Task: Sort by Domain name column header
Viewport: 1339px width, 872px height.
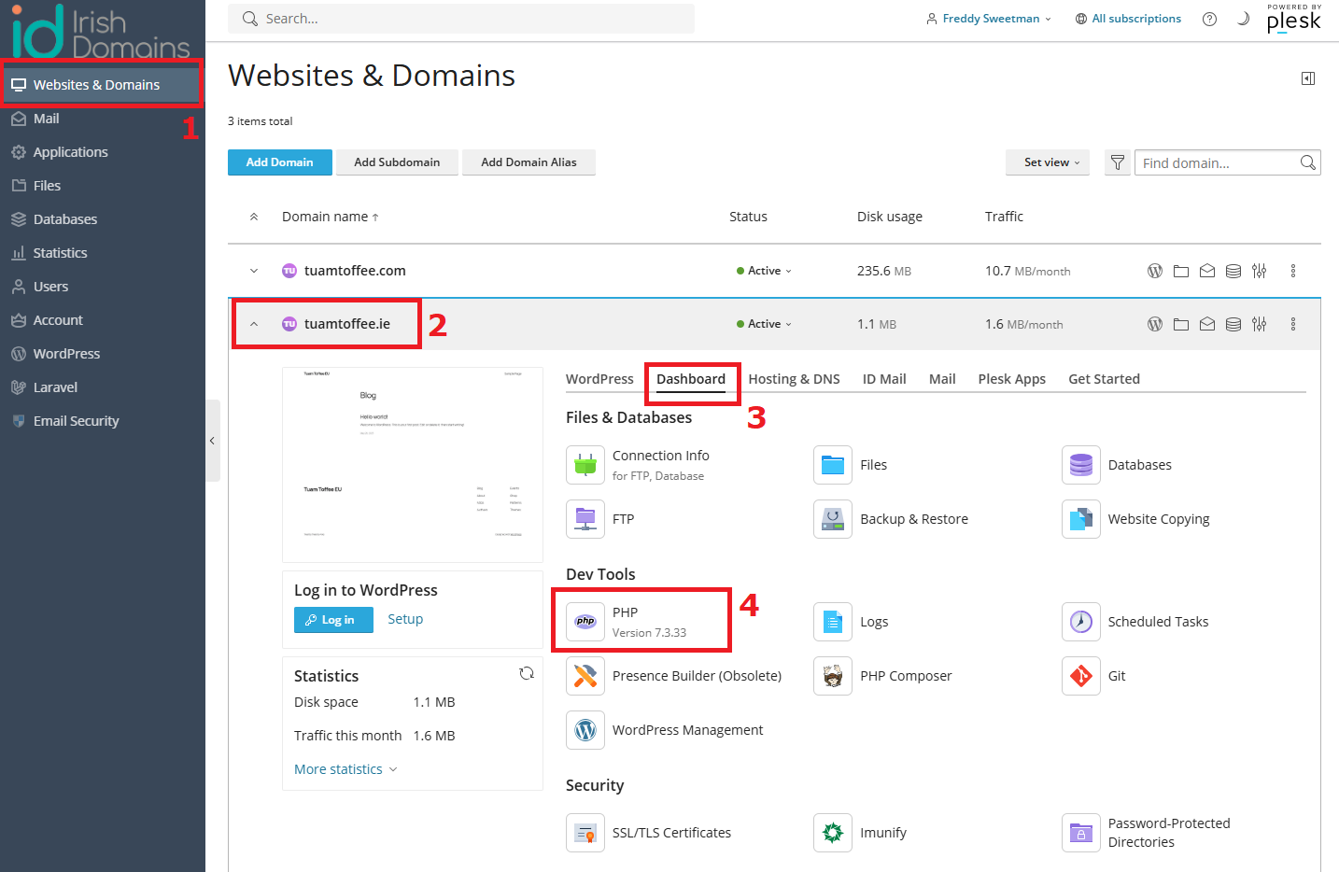Action: [x=331, y=217]
